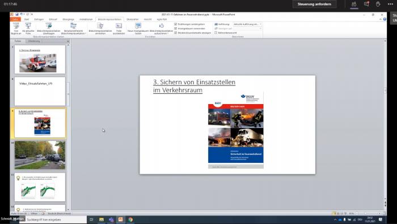
Task: Click 'Steuerung anfordern' button
Action: (x=314, y=4)
